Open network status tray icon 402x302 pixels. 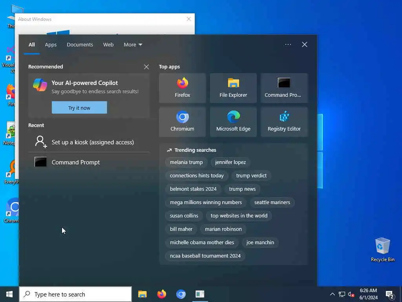coord(342,294)
